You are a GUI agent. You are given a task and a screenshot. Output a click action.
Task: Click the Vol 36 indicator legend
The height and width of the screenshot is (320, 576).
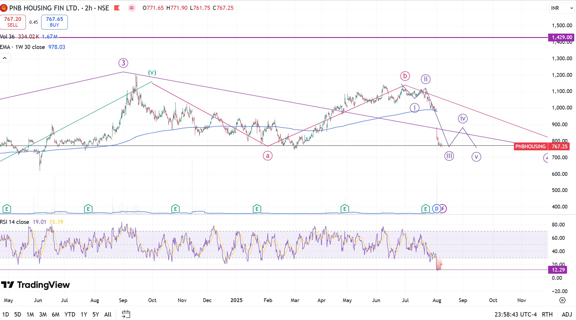click(7, 36)
